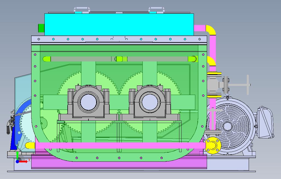Click the red X axis arrow of the triad
Image resolution: width=281 pixels, height=179 pixels.
[x=24, y=162]
